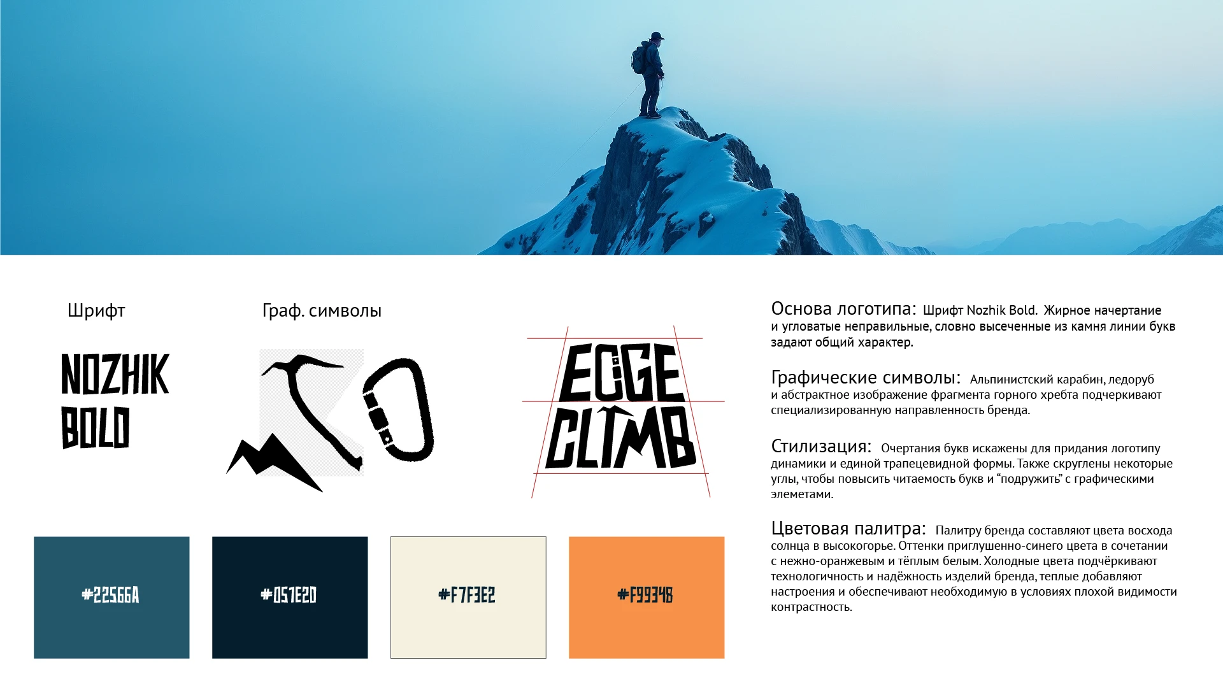The image size is (1223, 688).
Task: Pick the #F9934B orange color swatch
Action: [x=647, y=598]
